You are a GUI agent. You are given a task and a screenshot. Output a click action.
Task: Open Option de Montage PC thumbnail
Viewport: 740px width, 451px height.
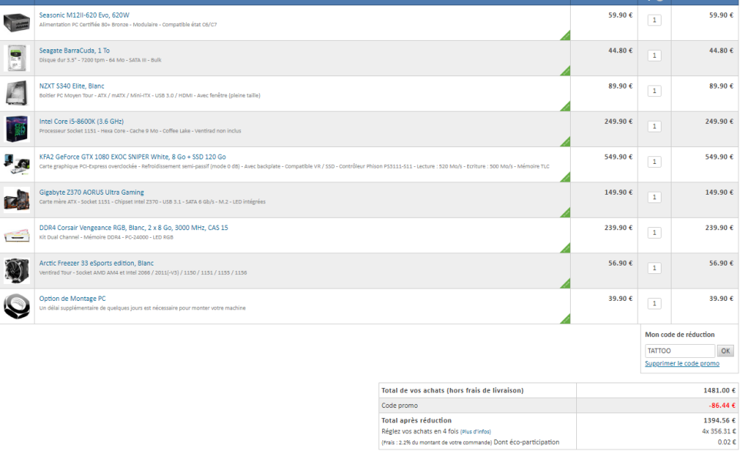(16, 306)
